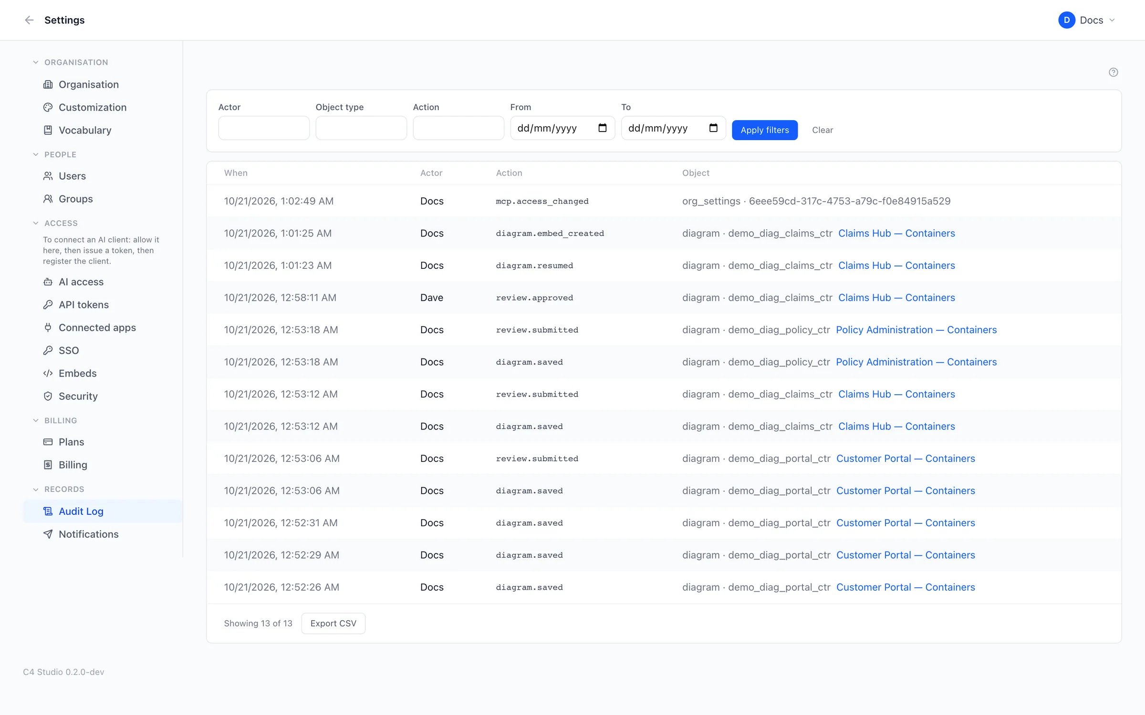Screen dimensions: 1145x715
Task: Click the Clear filters button
Action: pos(822,130)
